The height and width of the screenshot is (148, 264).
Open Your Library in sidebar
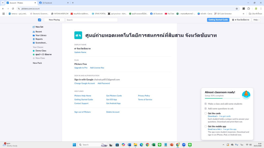pos(40,35)
